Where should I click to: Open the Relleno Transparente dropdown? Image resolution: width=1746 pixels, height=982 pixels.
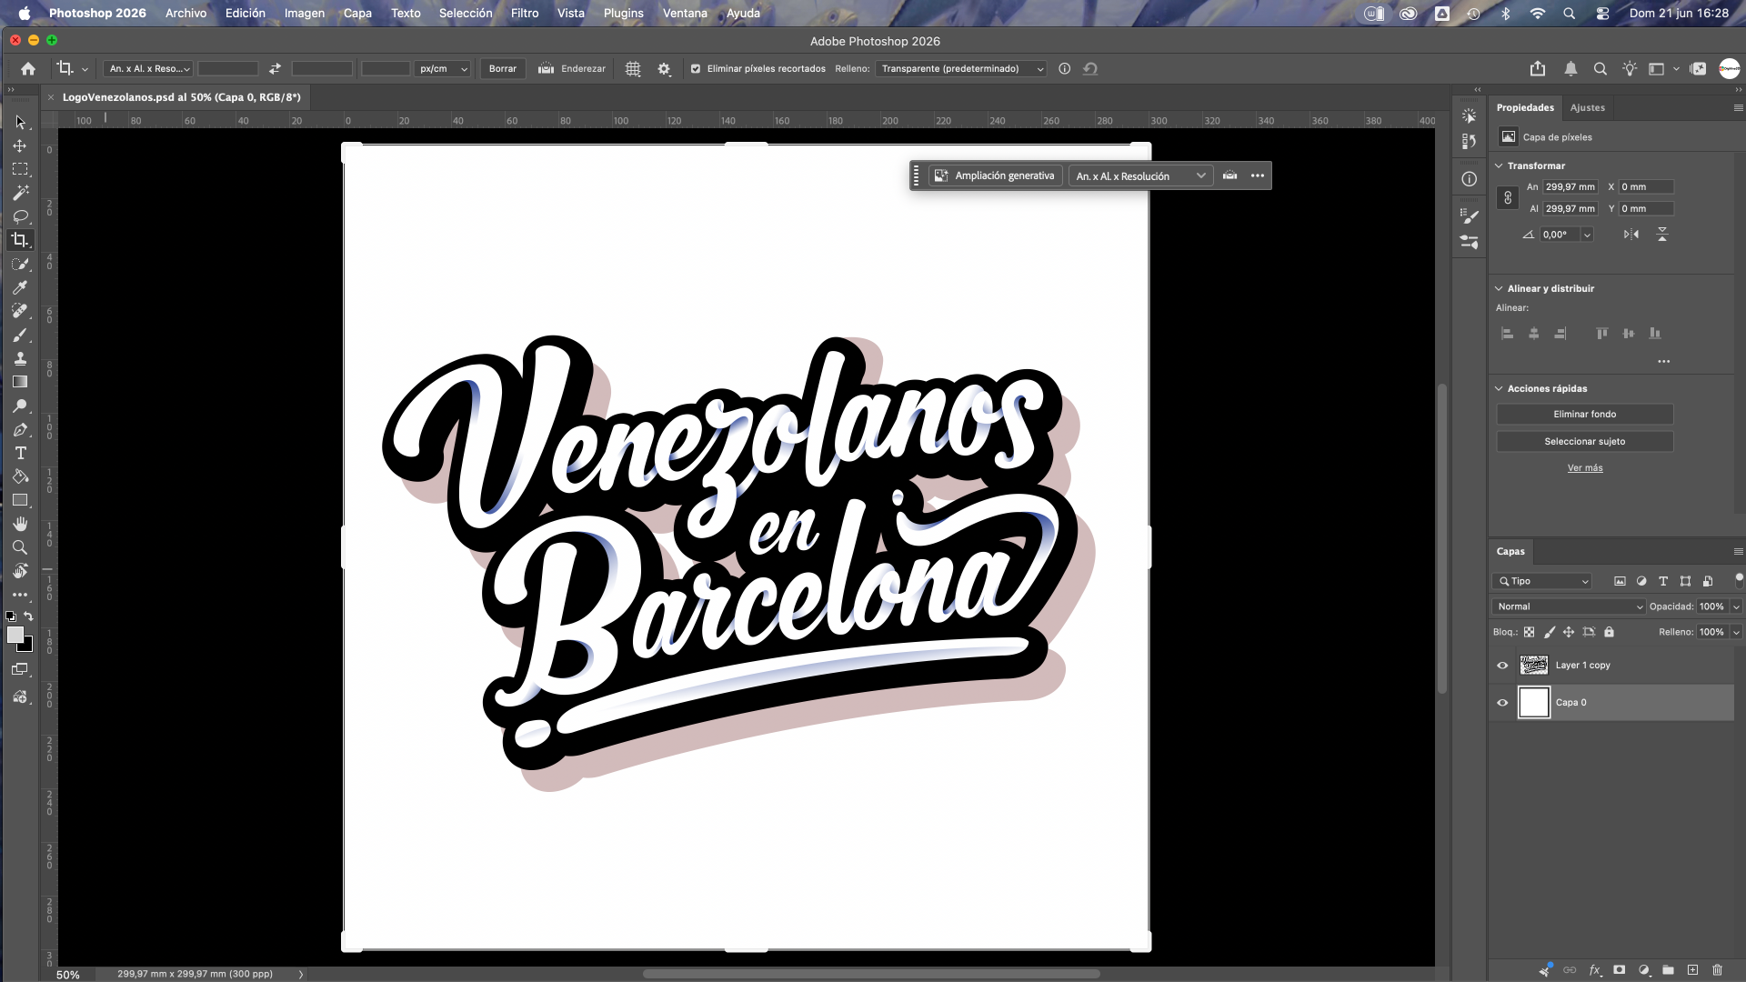pyautogui.click(x=961, y=69)
